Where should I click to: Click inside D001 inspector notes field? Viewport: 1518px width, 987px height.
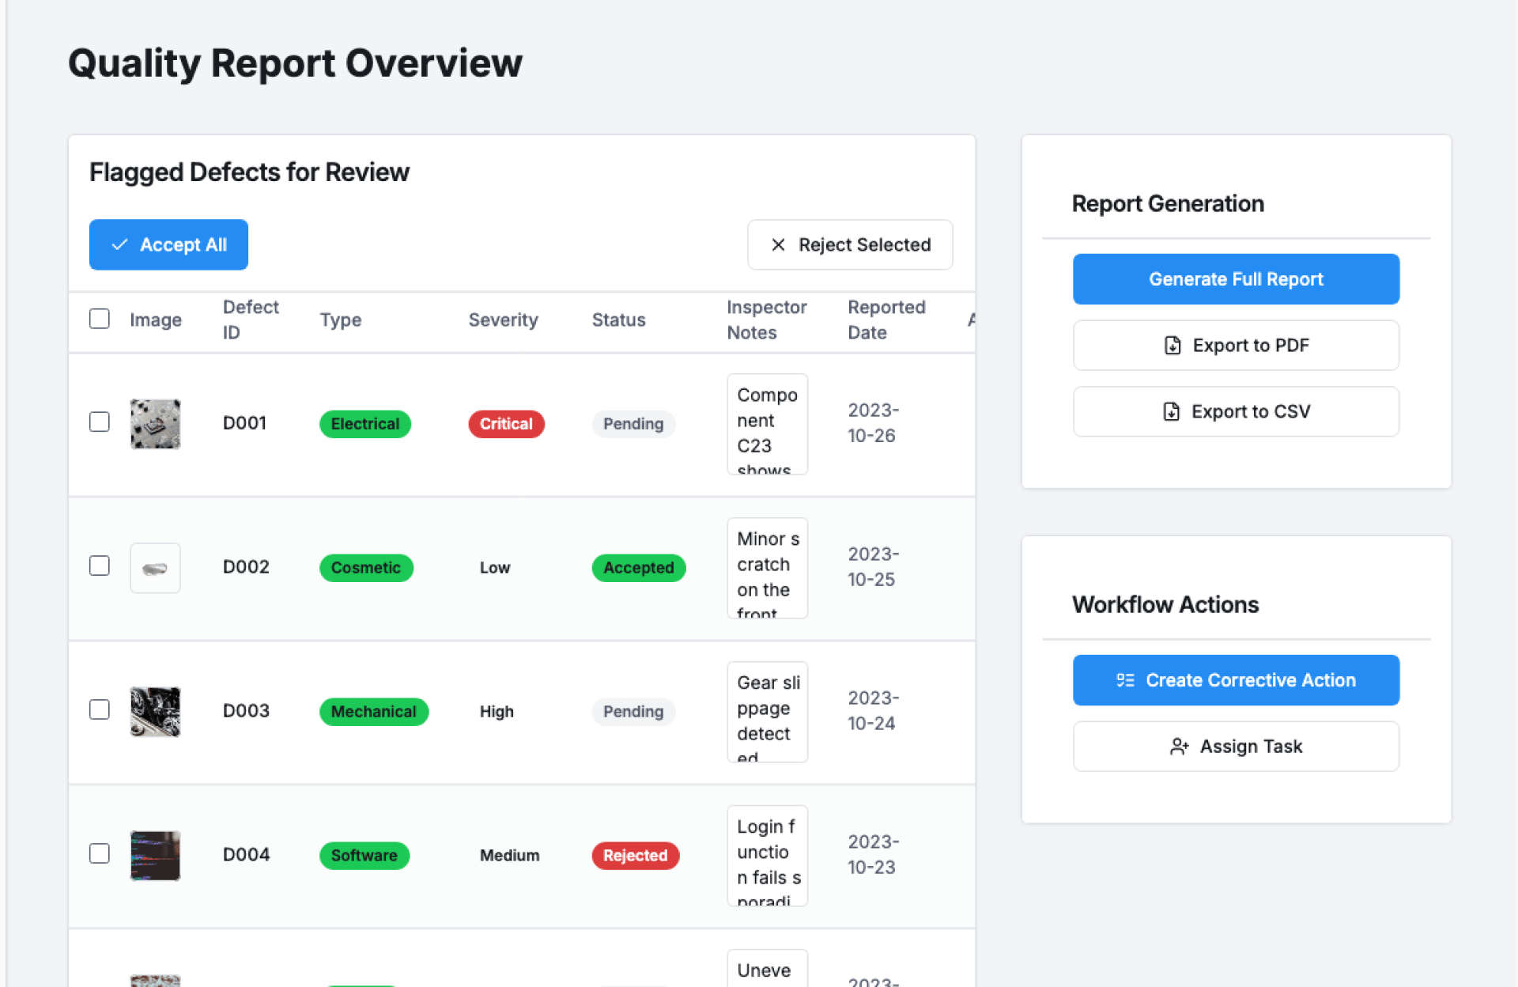pos(767,424)
